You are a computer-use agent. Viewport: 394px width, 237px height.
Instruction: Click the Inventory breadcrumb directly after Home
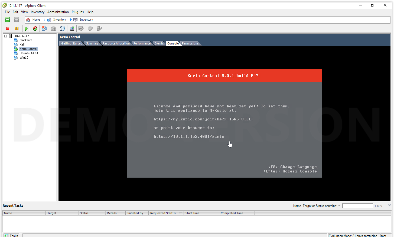click(60, 20)
